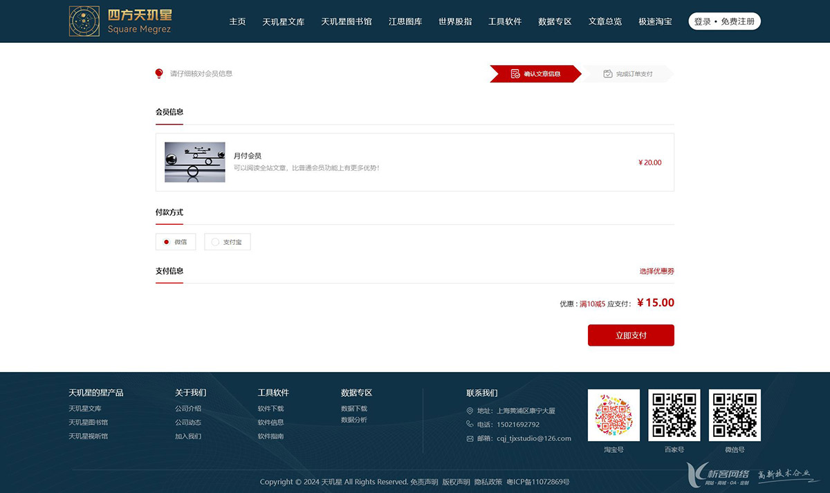Click the address location pin icon
The height and width of the screenshot is (493, 830).
pyautogui.click(x=470, y=411)
